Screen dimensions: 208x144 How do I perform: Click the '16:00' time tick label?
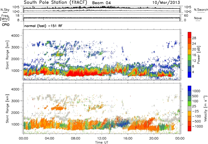[128, 139]
